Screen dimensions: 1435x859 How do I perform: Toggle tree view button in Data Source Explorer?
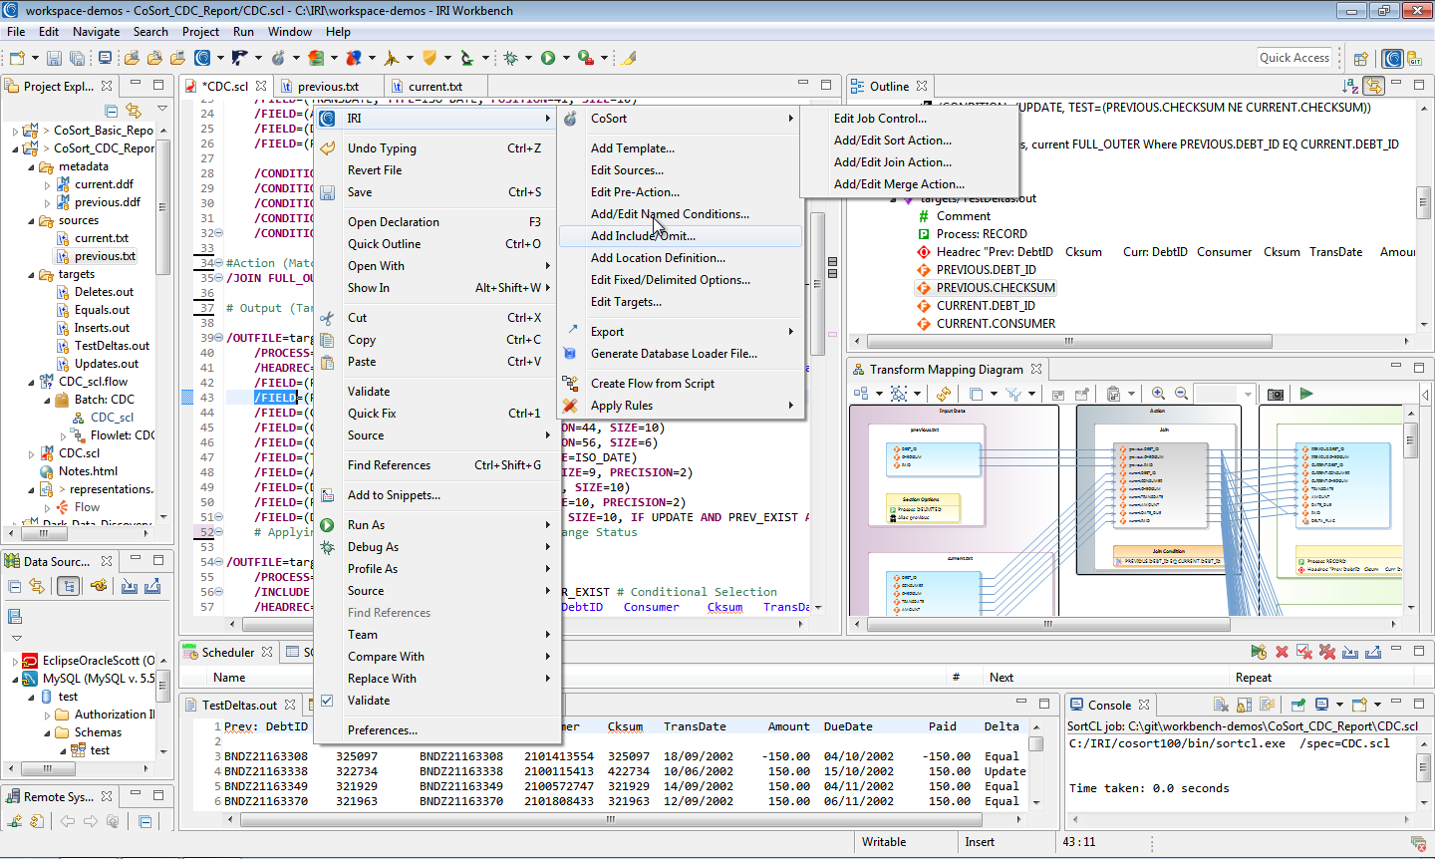point(68,586)
